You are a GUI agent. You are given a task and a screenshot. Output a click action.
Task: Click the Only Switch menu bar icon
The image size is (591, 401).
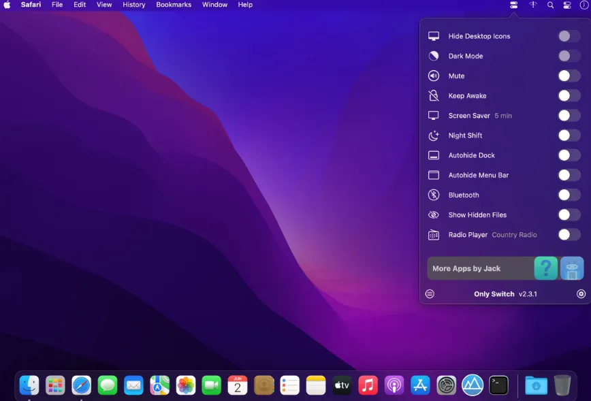(514, 5)
